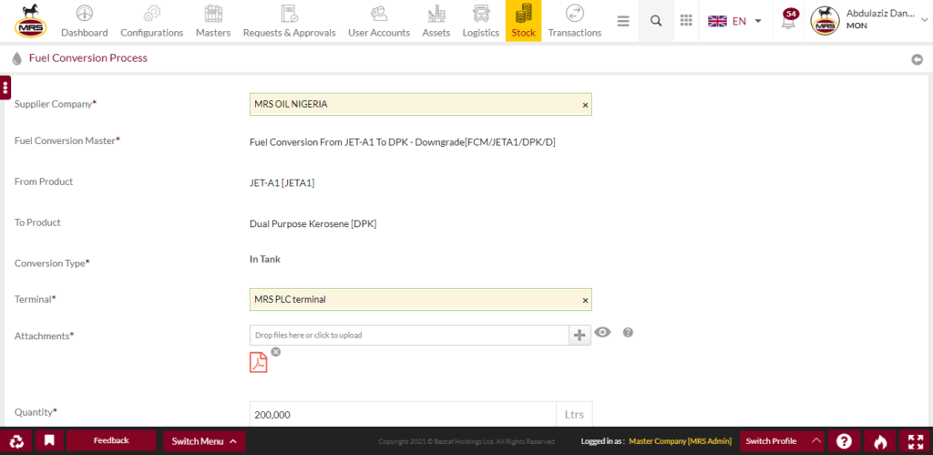Screen dimensions: 933x455
Task: Open the Masters menu
Action: pos(213,22)
